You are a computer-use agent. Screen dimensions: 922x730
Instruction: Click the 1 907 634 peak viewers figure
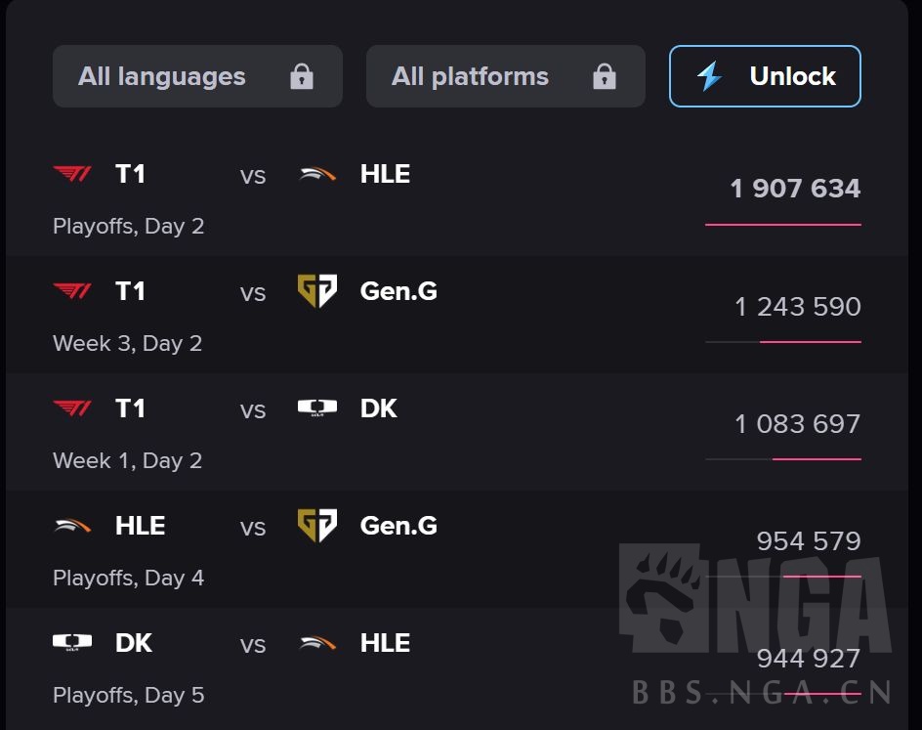pos(795,189)
